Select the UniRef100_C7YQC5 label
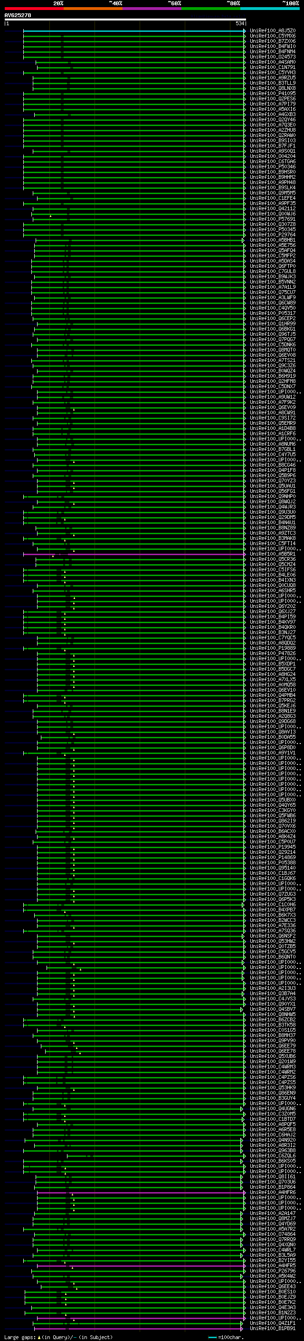Screen dimensions: 304x1341 (x=273, y=638)
